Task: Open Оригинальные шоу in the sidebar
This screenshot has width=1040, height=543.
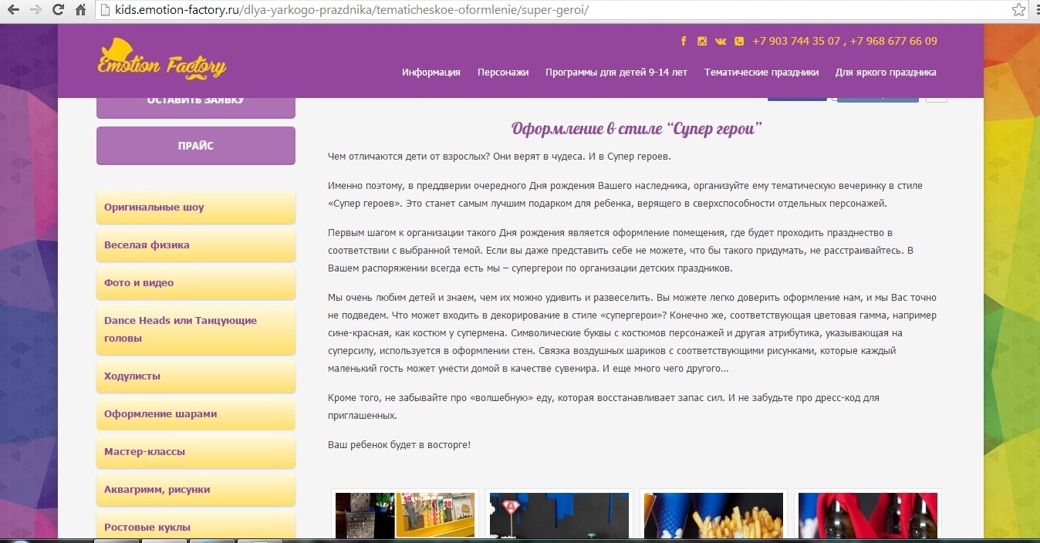Action: (x=196, y=207)
